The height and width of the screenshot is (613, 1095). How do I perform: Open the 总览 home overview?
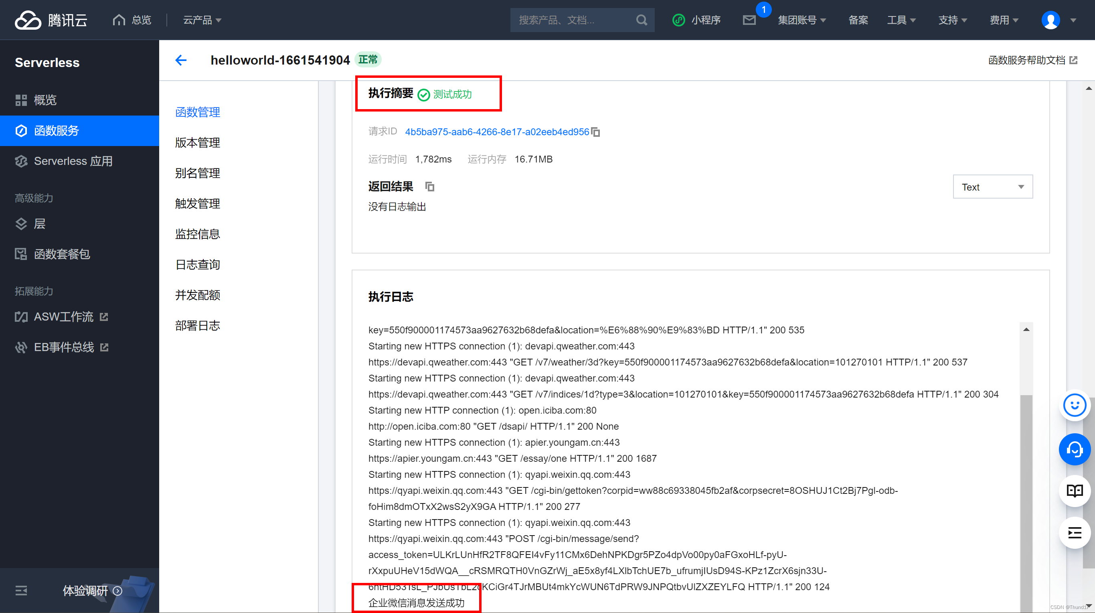[x=132, y=20]
